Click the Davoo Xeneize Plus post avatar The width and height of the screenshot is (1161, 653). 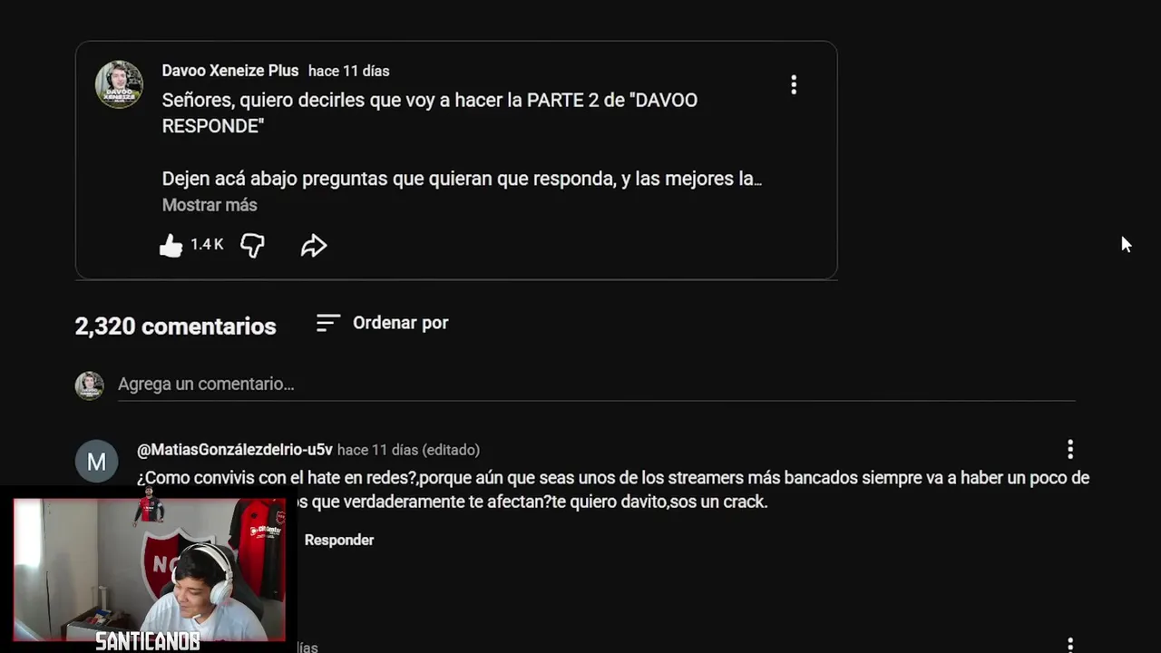119,84
